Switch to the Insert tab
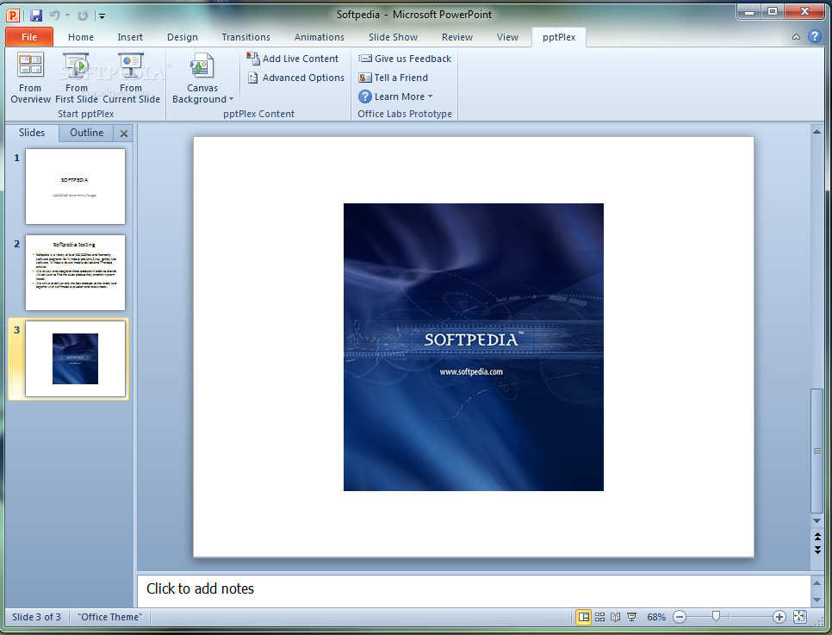This screenshot has height=635, width=832. coord(130,37)
